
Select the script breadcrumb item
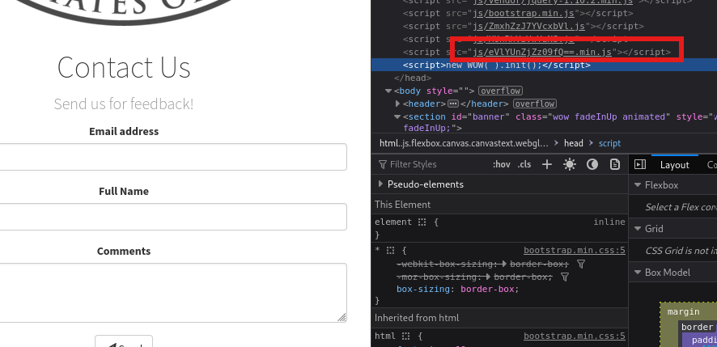point(609,143)
